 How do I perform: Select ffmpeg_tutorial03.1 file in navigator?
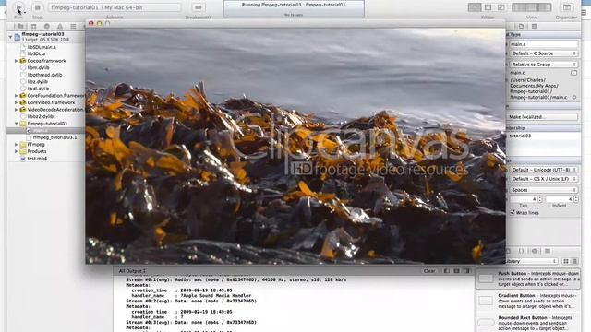point(54,137)
